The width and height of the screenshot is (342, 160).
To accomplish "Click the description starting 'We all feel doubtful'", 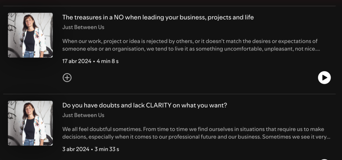I will [x=196, y=133].
